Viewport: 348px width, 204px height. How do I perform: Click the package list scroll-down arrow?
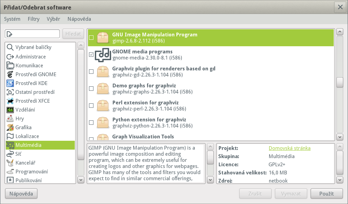pyautogui.click(x=340, y=137)
